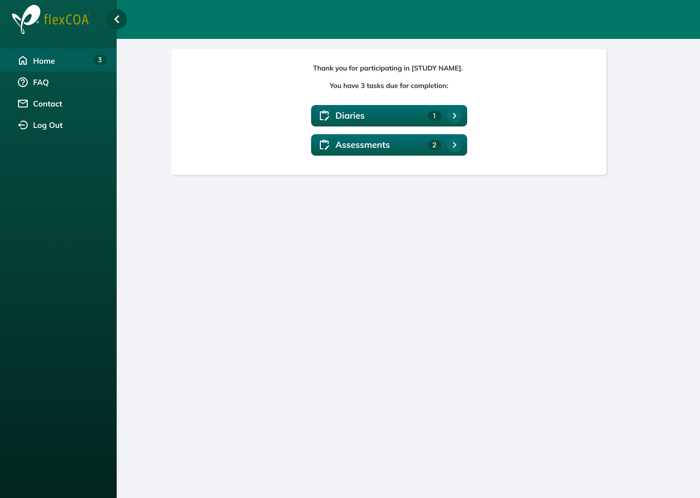The image size is (700, 498).
Task: Click the Home badge showing 3
Action: coord(100,60)
